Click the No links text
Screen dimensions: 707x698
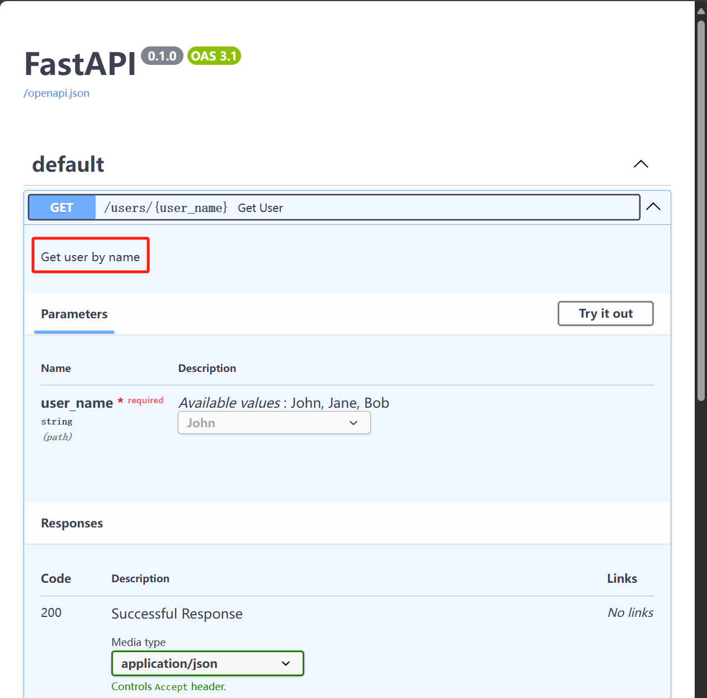pyautogui.click(x=630, y=612)
